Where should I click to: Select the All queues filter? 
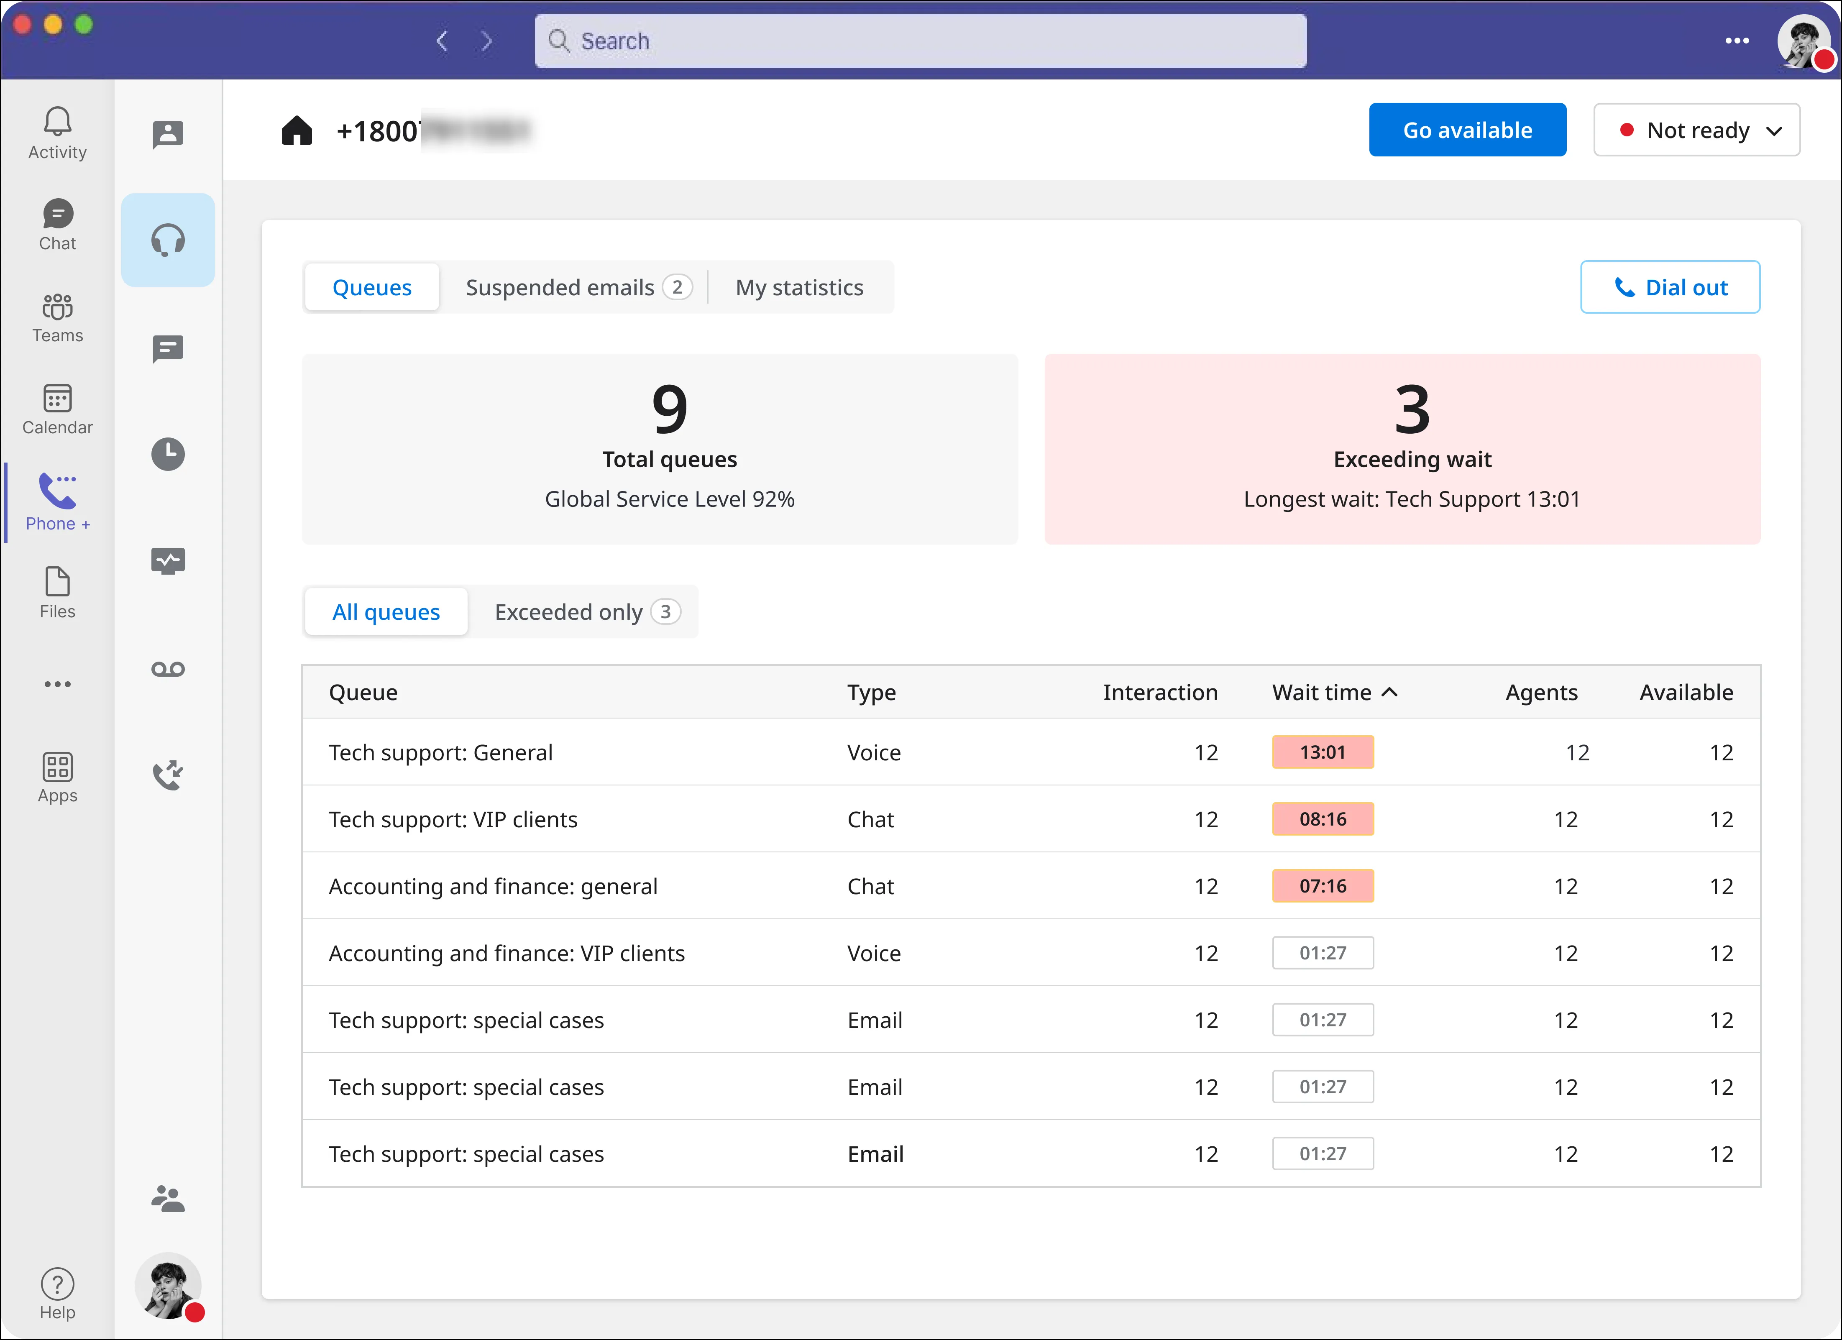(x=386, y=611)
